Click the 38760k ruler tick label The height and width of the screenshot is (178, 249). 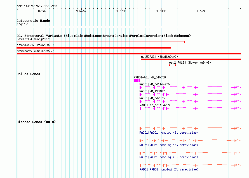[x=81, y=11]
